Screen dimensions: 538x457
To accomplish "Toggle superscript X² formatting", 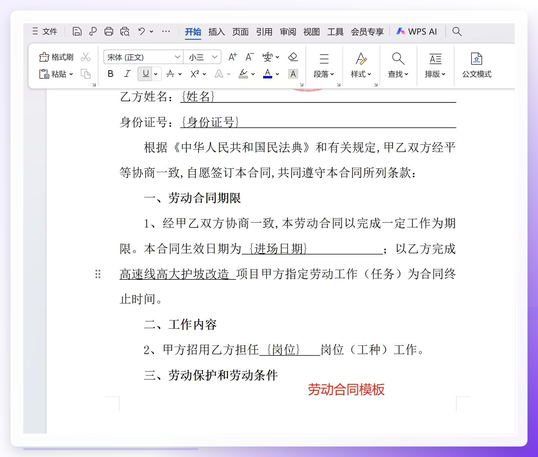I will pyautogui.click(x=195, y=74).
